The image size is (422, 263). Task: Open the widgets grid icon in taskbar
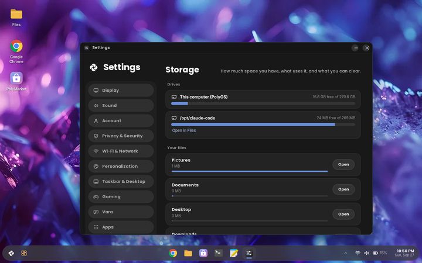(x=24, y=253)
